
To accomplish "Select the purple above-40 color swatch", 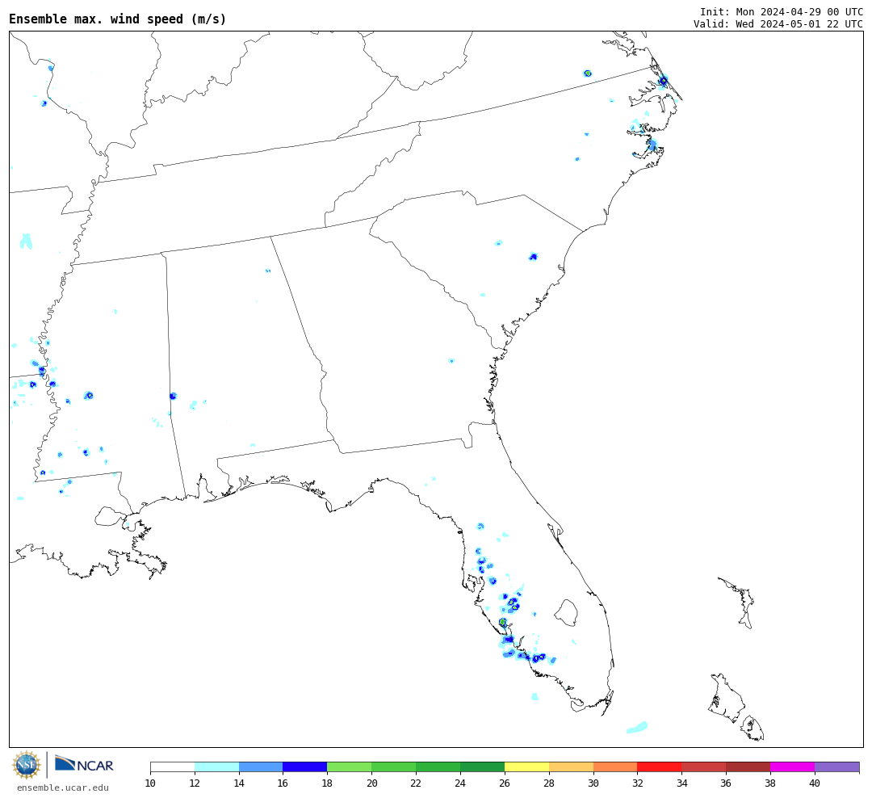I will (x=837, y=767).
